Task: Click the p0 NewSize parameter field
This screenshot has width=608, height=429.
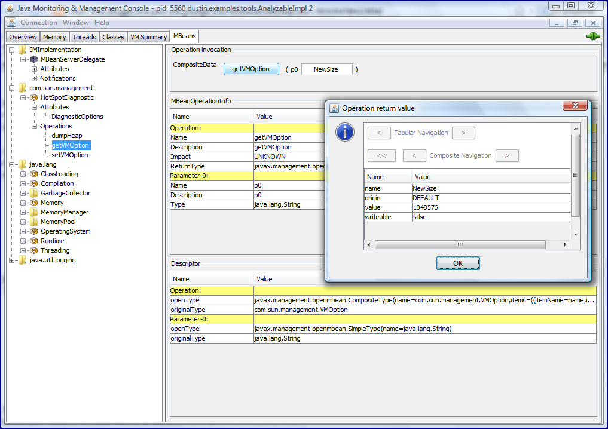Action: coord(326,69)
